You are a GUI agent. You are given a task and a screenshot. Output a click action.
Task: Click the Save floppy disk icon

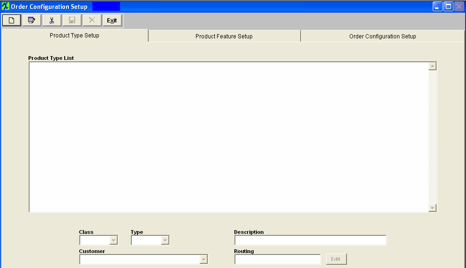tap(72, 21)
